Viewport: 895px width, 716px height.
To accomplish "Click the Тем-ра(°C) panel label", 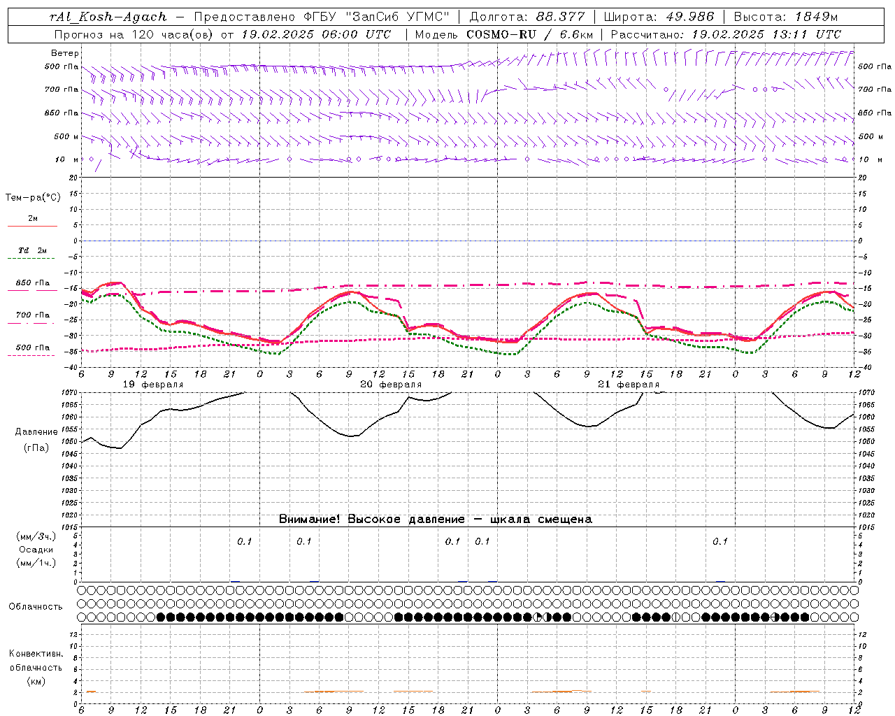I will [33, 198].
